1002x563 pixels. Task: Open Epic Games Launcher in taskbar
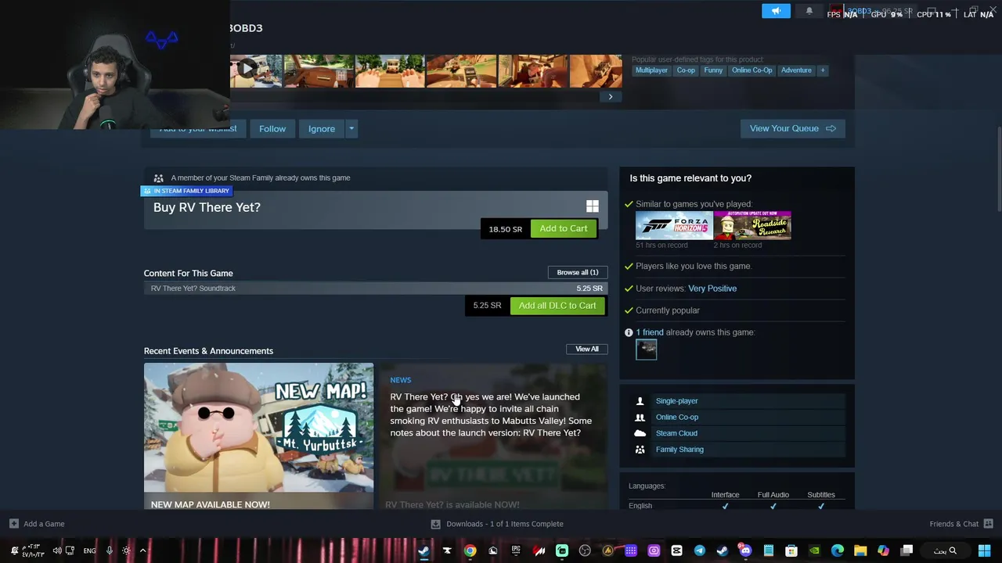(x=515, y=550)
